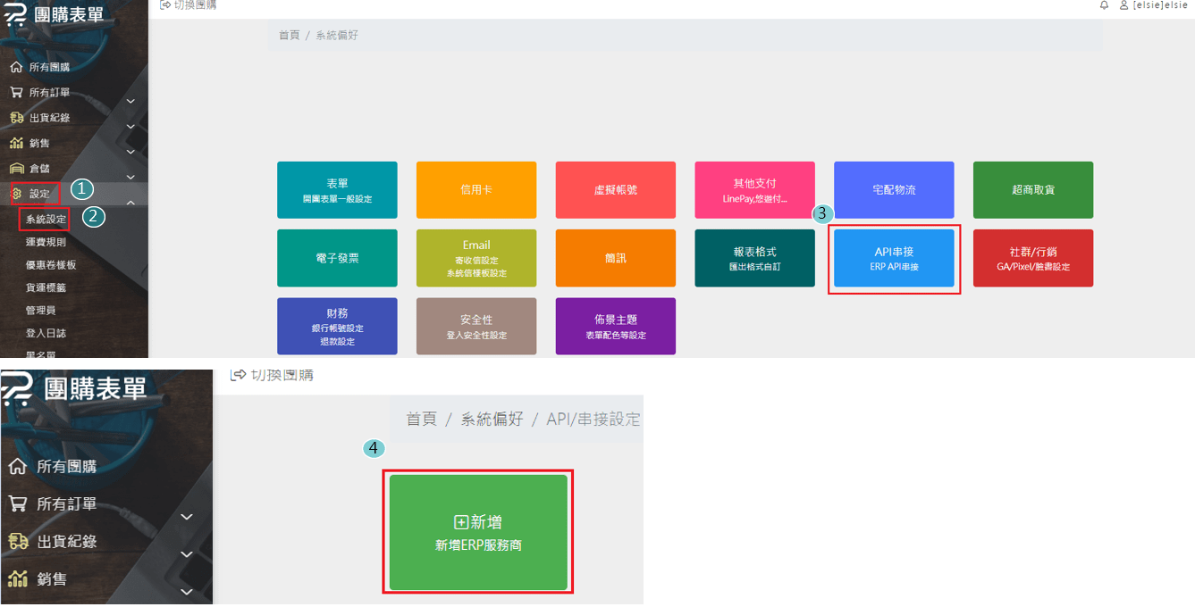
Task: Open the purple 佈景主題 color theme tile
Action: click(x=615, y=326)
